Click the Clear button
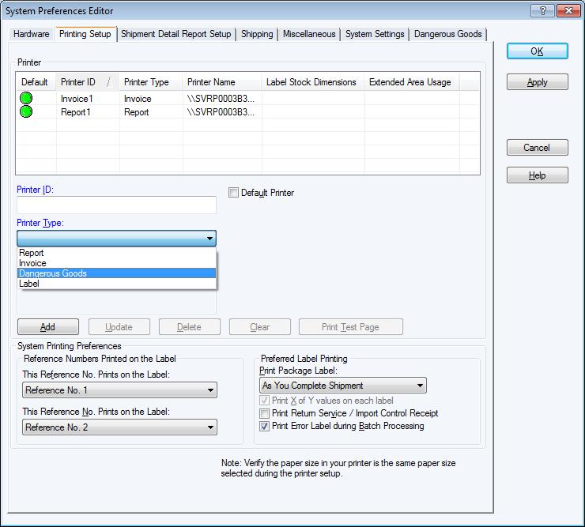Viewport: 585px width, 527px height. (x=259, y=327)
